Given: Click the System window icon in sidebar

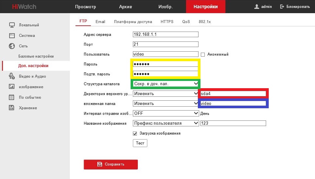Looking at the screenshot, I should click(12, 36).
